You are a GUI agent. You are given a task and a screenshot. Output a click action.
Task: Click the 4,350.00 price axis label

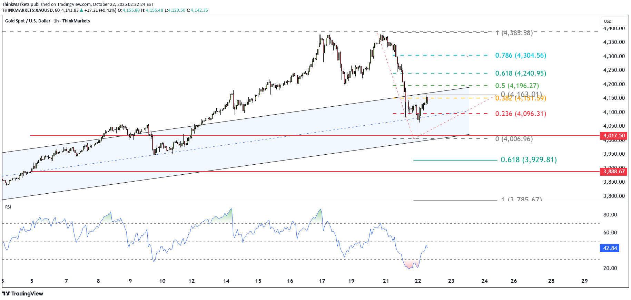pos(614,42)
